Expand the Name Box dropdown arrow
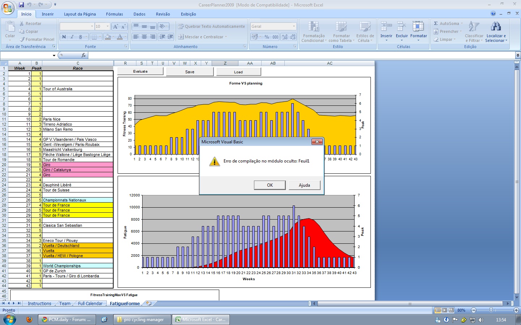This screenshot has width=521, height=325. [x=54, y=56]
